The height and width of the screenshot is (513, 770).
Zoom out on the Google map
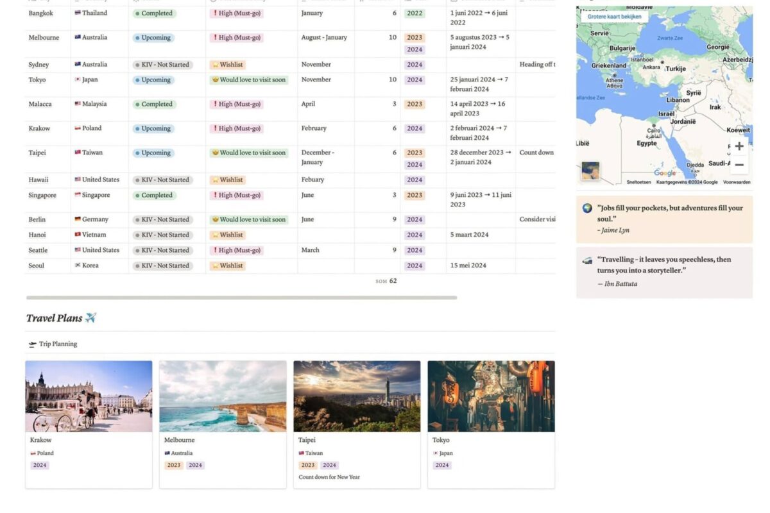pyautogui.click(x=739, y=165)
